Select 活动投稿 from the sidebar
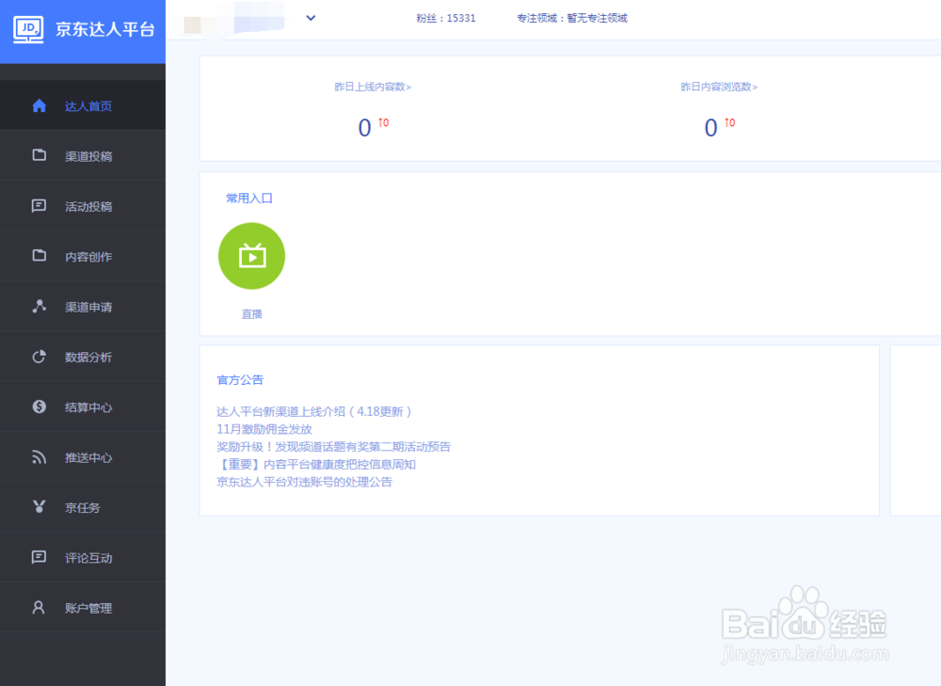 83,206
